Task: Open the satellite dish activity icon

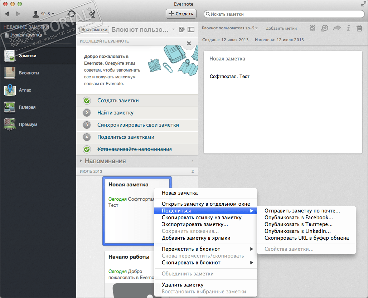Action: click(x=92, y=14)
